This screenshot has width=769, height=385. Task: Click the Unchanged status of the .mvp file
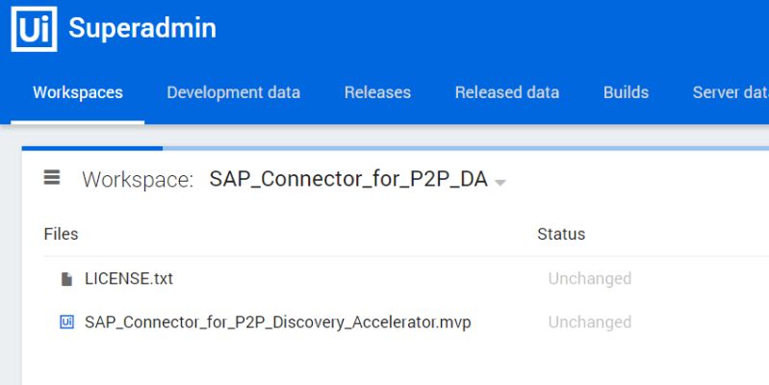(589, 322)
